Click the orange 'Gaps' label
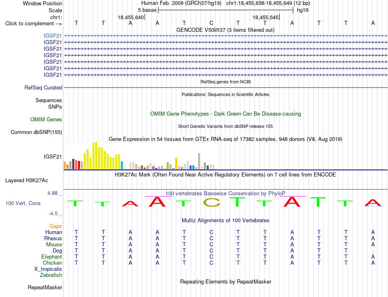Viewport: 388px width, 297px height. click(56, 226)
